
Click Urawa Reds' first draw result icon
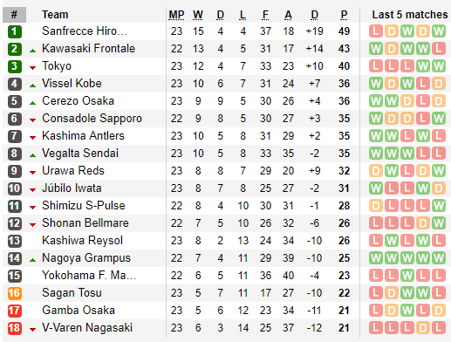tap(376, 171)
